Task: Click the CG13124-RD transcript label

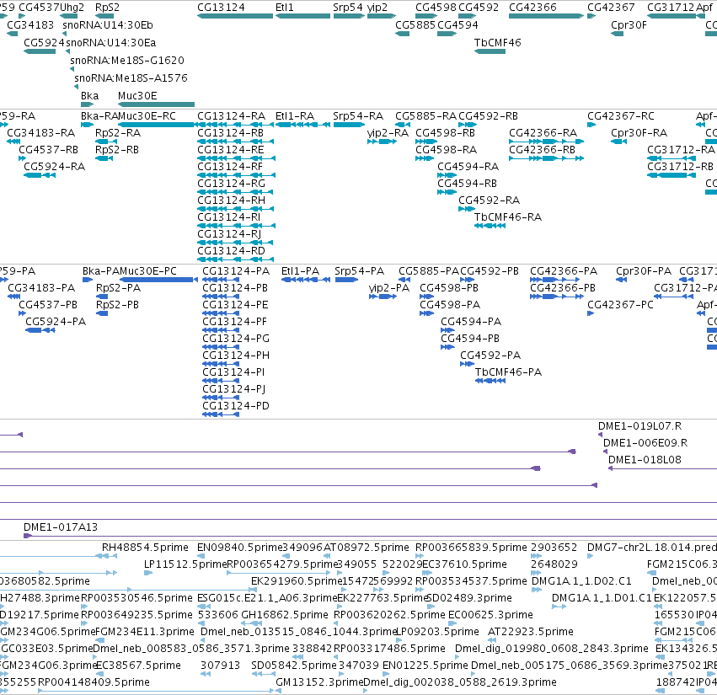Action: (x=231, y=251)
